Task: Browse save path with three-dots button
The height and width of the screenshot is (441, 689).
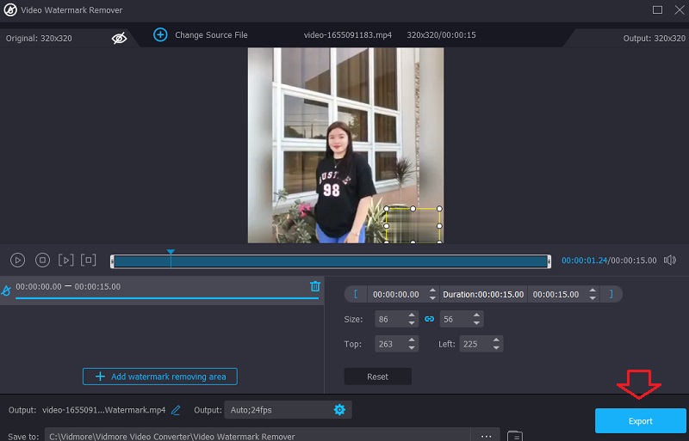Action: (486, 436)
